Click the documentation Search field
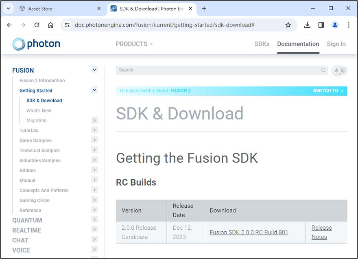This screenshot has width=358, height=259. tap(222, 70)
